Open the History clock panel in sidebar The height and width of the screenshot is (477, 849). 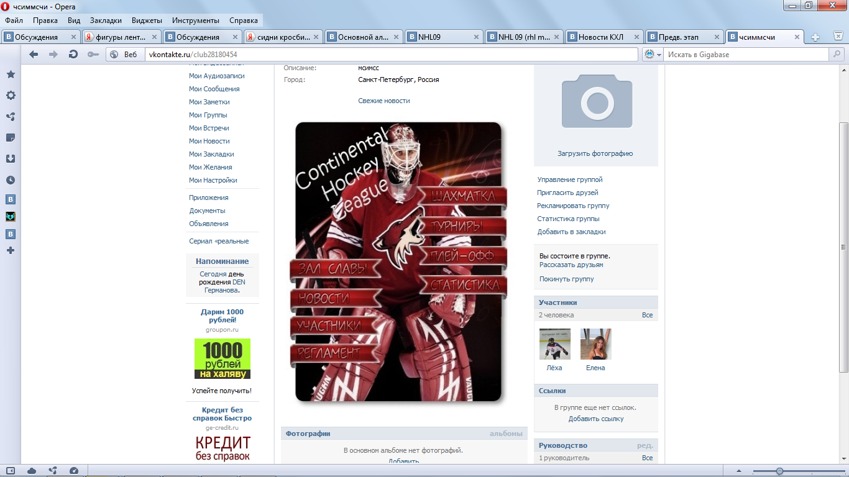point(11,180)
